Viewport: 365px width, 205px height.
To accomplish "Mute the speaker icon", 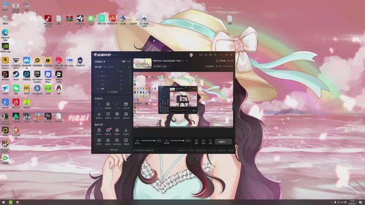I will pos(166,141).
